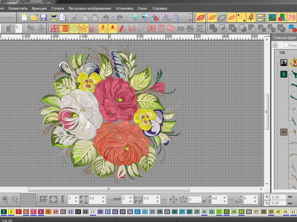Select the red leaf shape tool
The width and height of the screenshot is (297, 222).
[x=201, y=17]
